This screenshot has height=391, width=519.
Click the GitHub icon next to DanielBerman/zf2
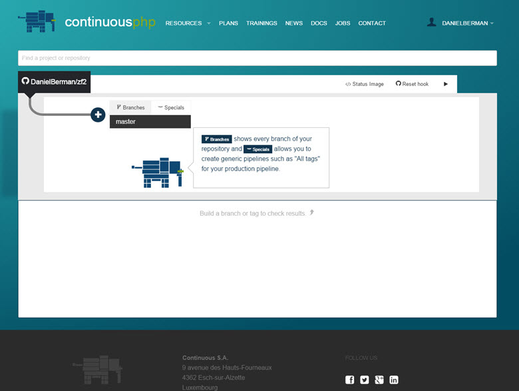point(25,81)
